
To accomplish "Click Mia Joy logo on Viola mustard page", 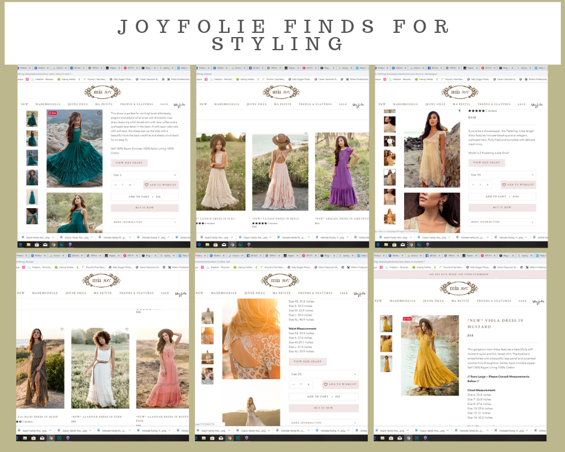I will pos(459,288).
